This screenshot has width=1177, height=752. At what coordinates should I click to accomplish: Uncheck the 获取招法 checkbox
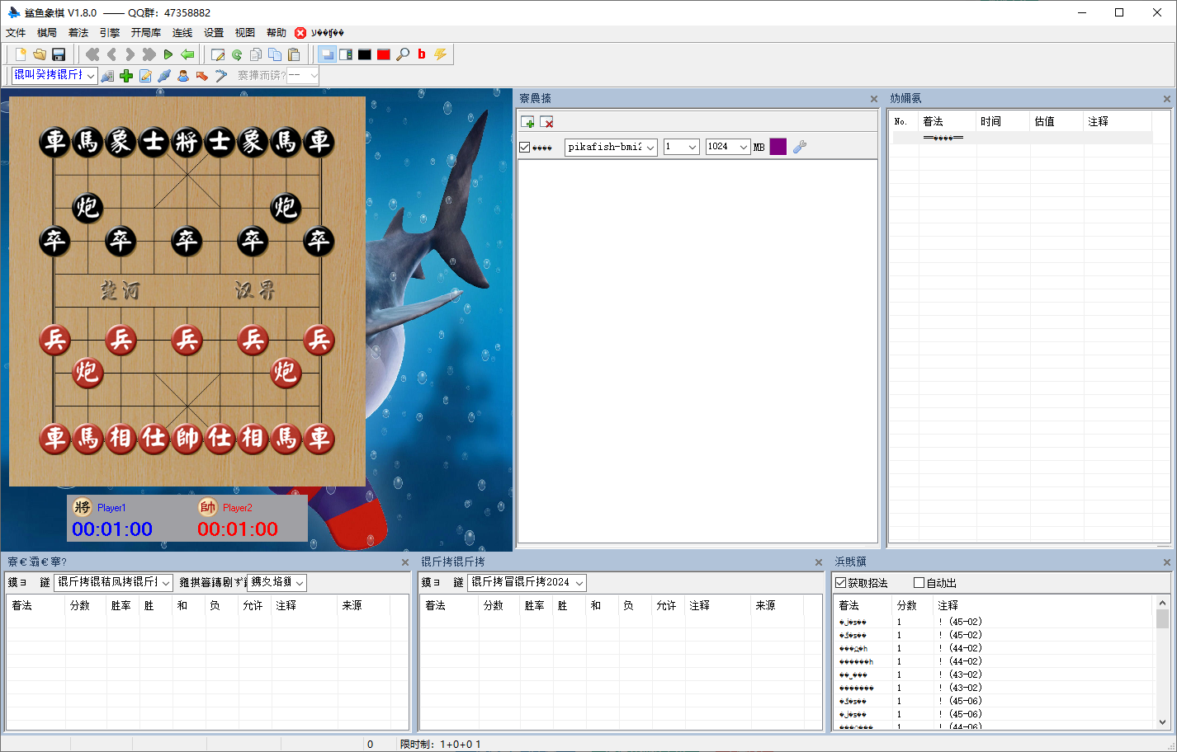click(x=841, y=583)
